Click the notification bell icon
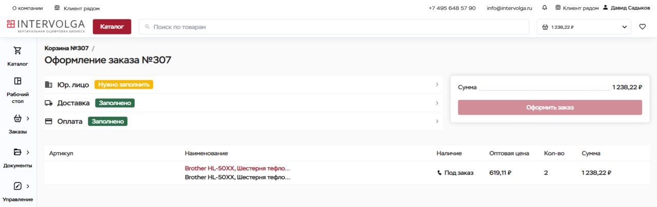657x207 pixels. [544, 8]
